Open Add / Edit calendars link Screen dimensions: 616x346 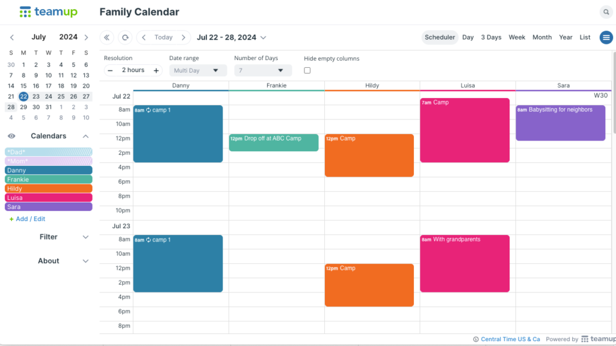point(26,219)
